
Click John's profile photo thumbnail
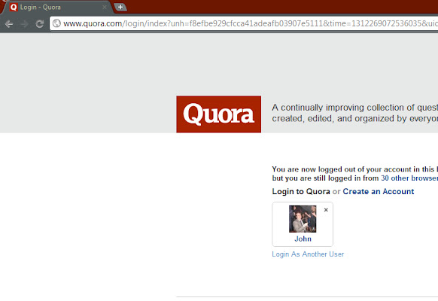pos(303,219)
